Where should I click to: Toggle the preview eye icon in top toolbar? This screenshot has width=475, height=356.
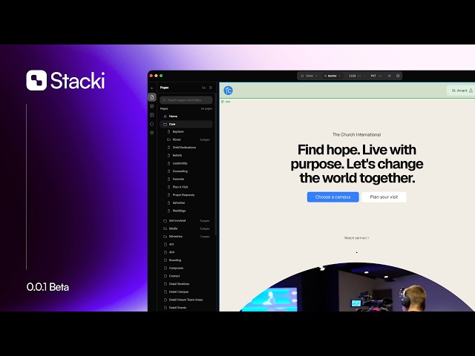(389, 76)
